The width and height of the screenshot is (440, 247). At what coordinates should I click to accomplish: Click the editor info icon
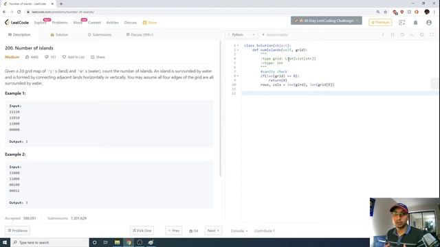coord(383,35)
